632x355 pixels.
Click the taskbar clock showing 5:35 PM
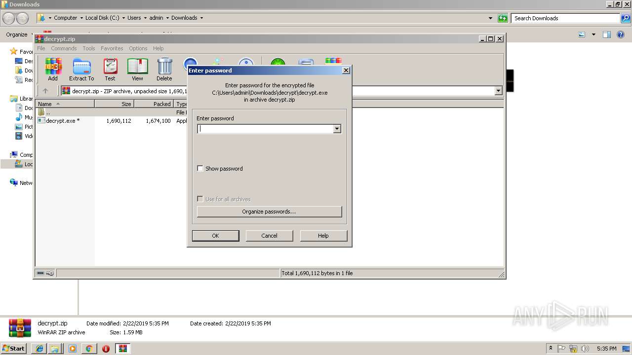coord(606,349)
